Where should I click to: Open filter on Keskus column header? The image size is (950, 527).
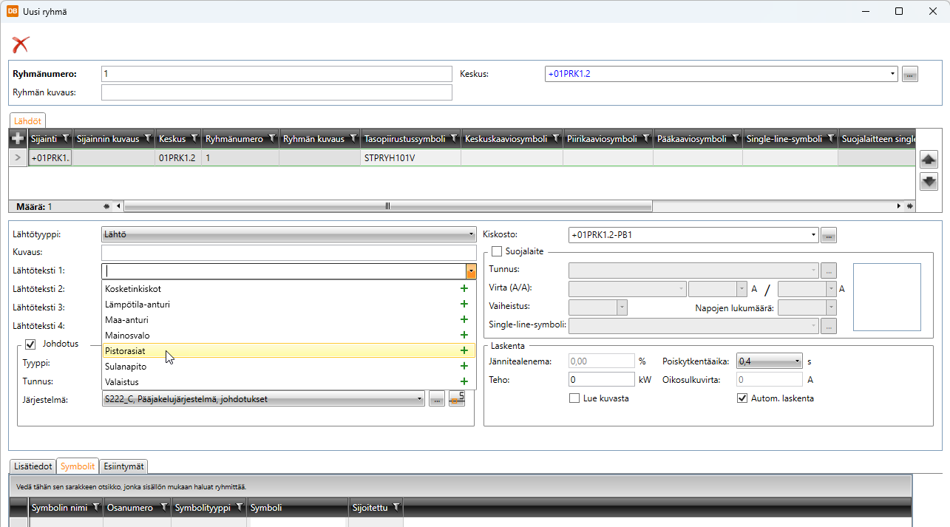click(x=194, y=138)
